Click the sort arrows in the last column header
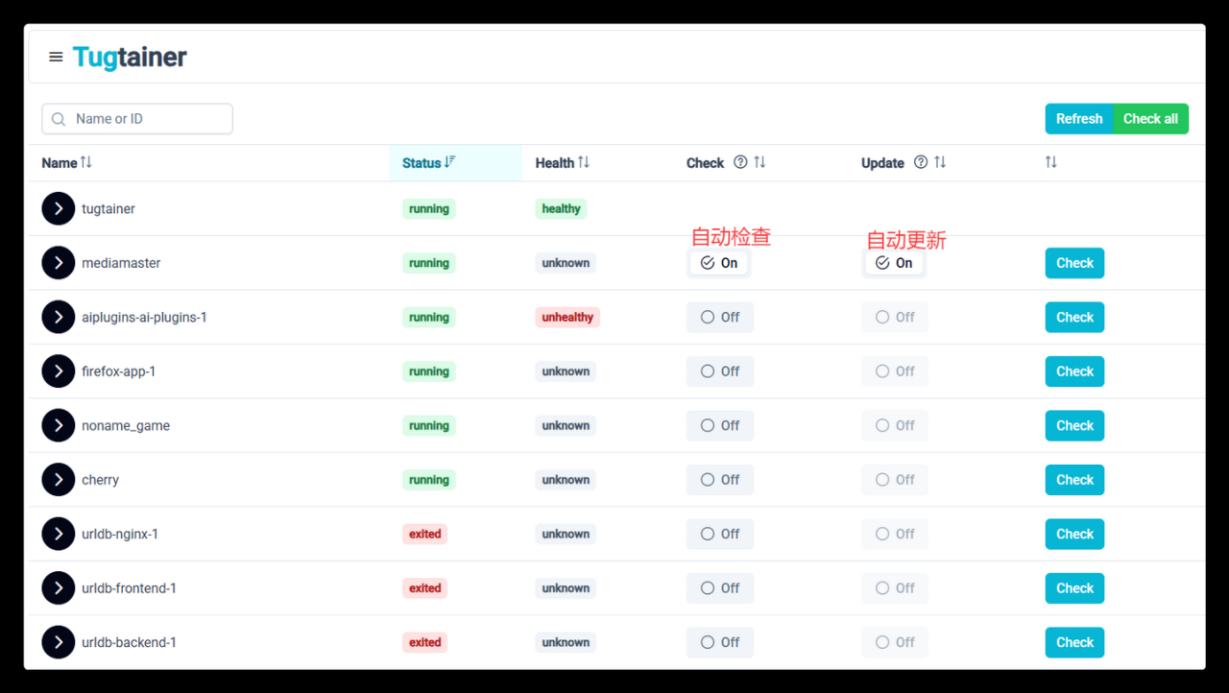This screenshot has width=1229, height=693. (1050, 163)
